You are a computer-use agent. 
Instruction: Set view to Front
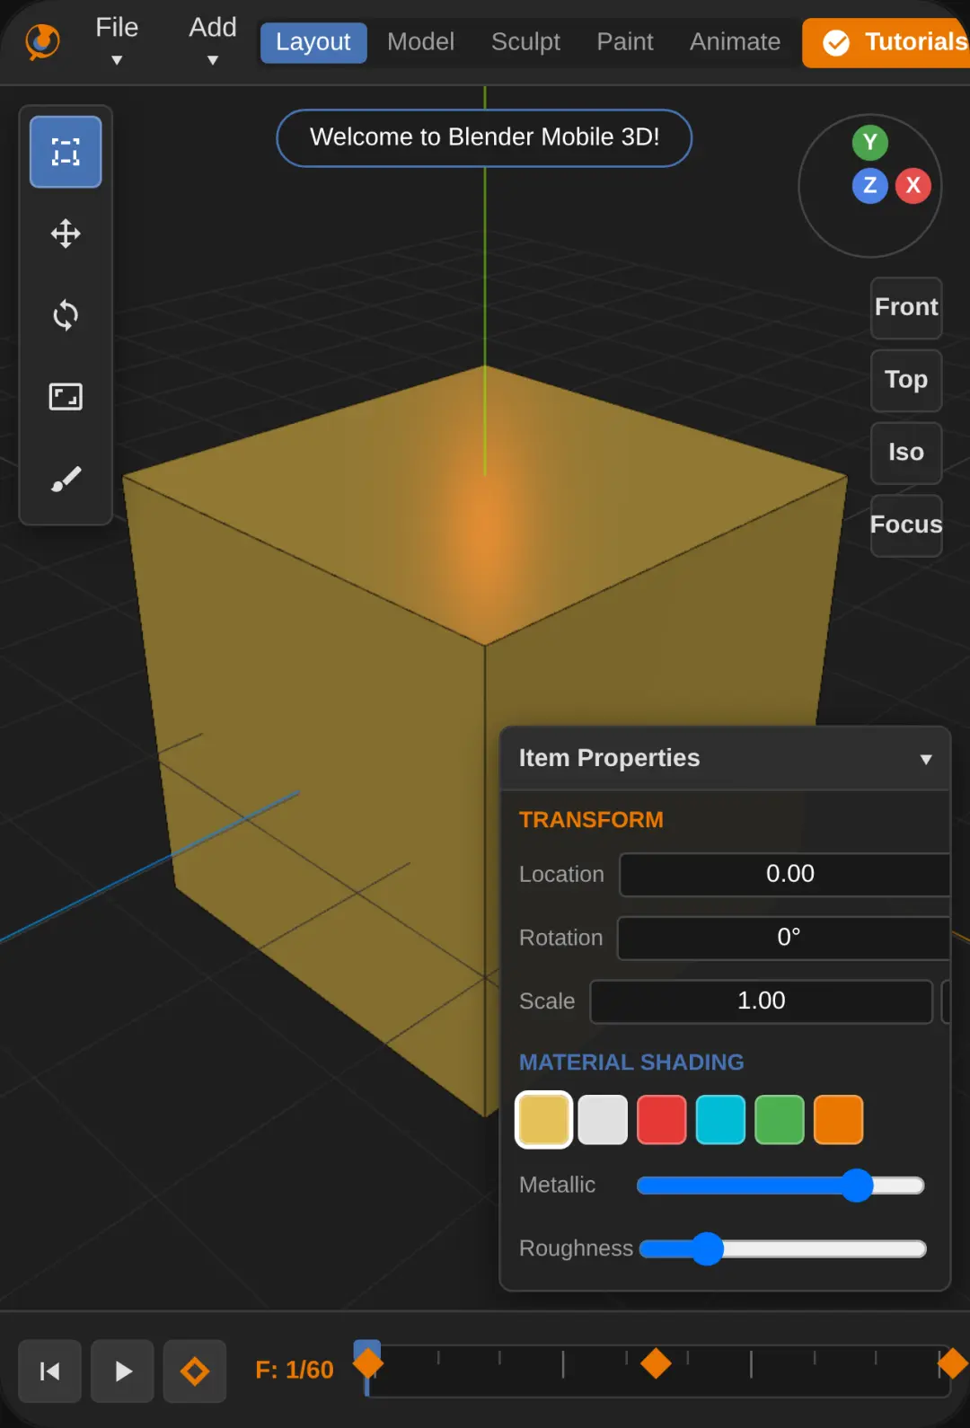[906, 307]
